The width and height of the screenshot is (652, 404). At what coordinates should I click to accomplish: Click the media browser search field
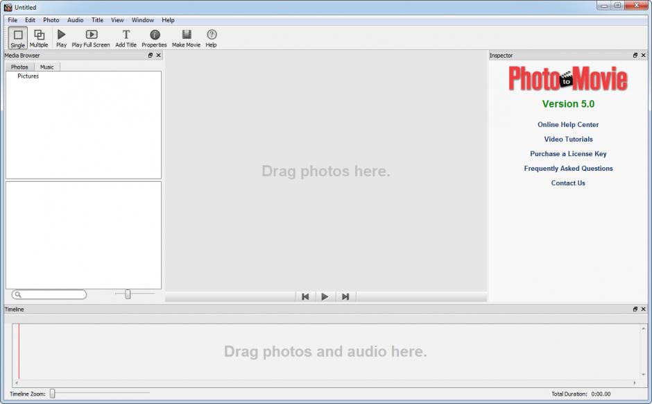[49, 294]
